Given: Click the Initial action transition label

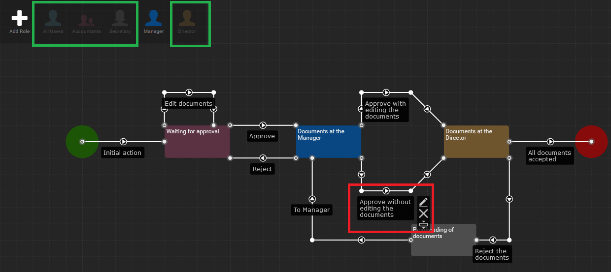Looking at the screenshot, I should [122, 153].
